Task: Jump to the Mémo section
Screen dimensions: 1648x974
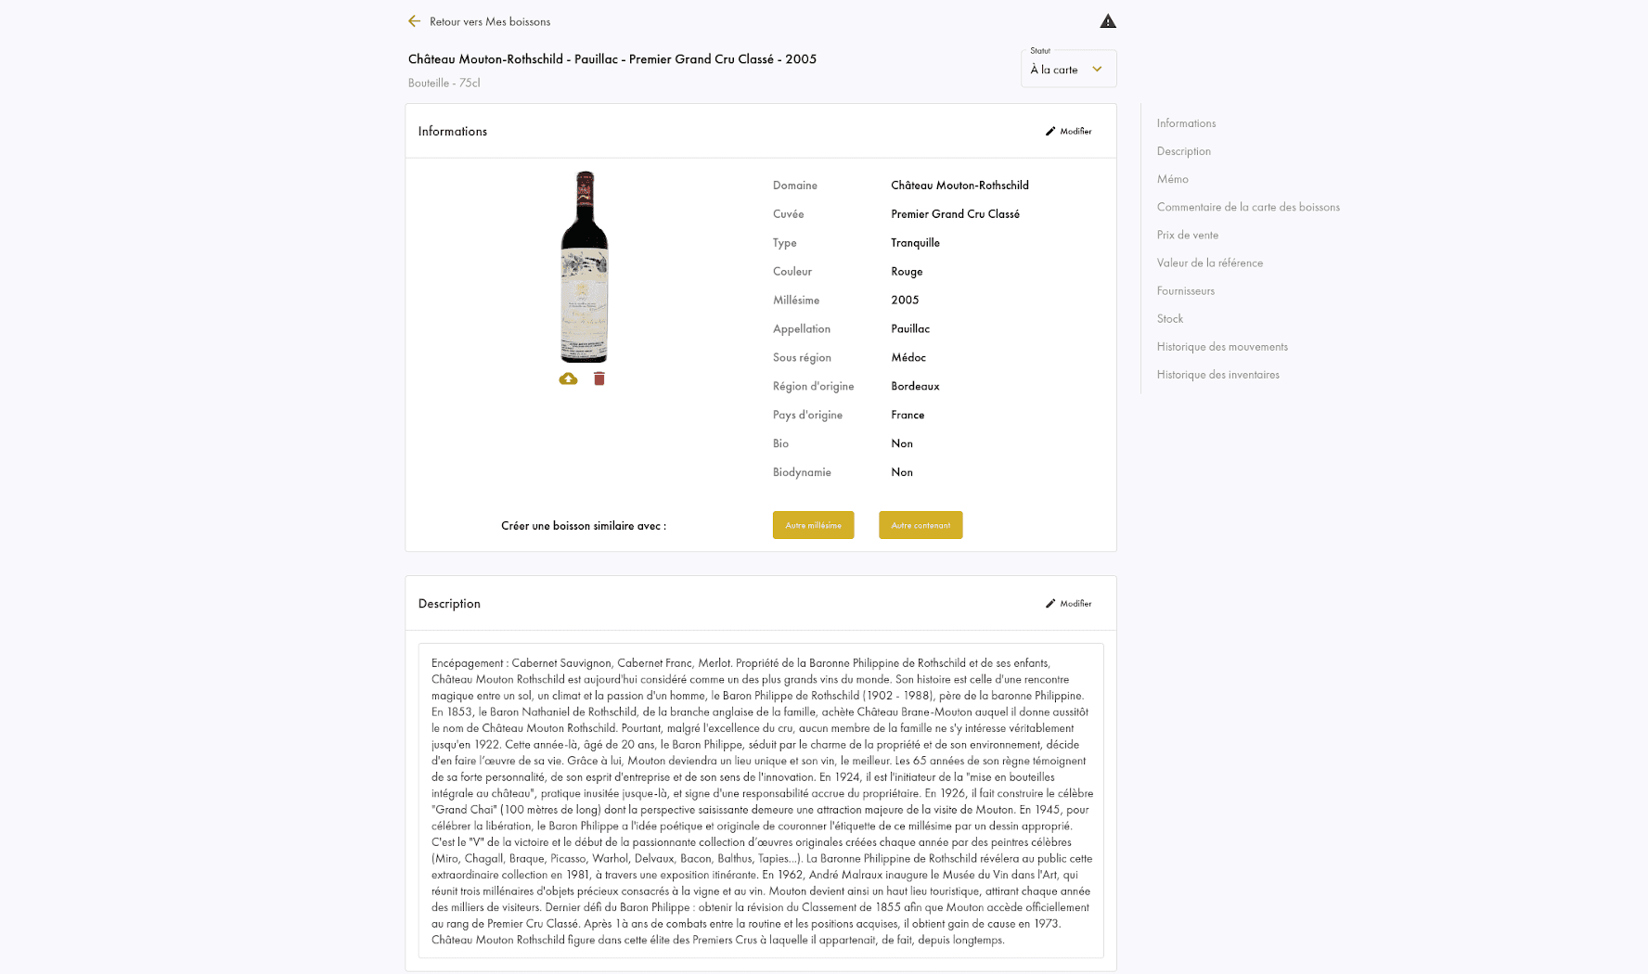Action: click(x=1172, y=179)
